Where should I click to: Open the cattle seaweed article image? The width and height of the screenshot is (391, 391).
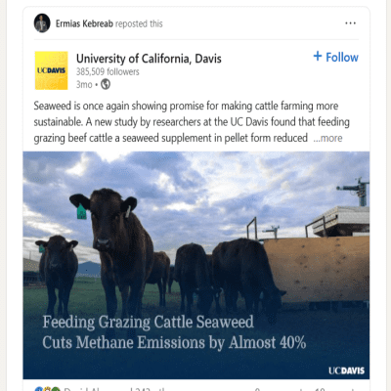196,265
